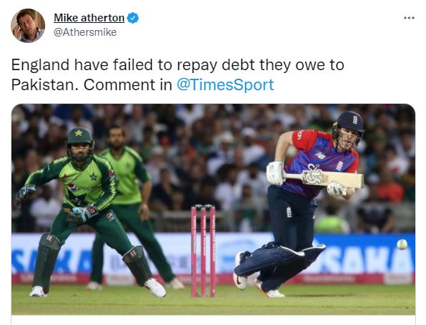Image resolution: width=426 pixels, height=325 pixels.
Task: Select the word Pakistan in the tweet
Action: pos(43,84)
